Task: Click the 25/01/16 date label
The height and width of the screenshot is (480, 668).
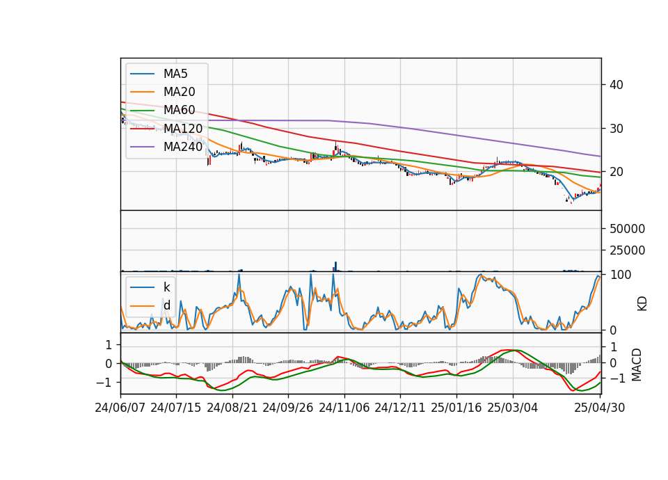Action: click(456, 408)
